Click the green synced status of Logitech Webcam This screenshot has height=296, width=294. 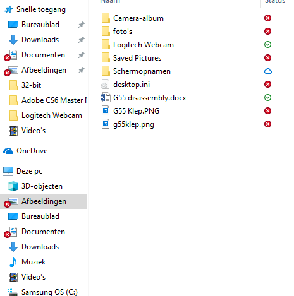pos(267,45)
